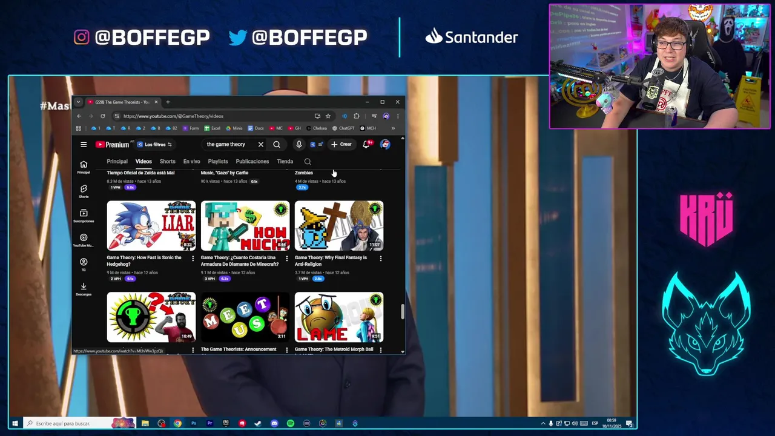Click the YouTube URL address bar
Viewport: 775px width, 436px height.
pos(212,116)
